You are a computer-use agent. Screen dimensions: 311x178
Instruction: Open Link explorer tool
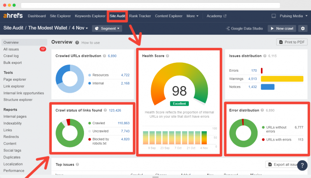(x=14, y=86)
